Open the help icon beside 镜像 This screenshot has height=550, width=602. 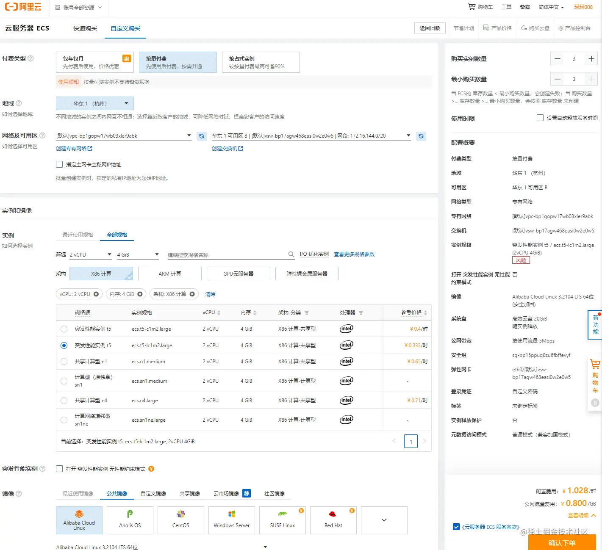[x=19, y=494]
